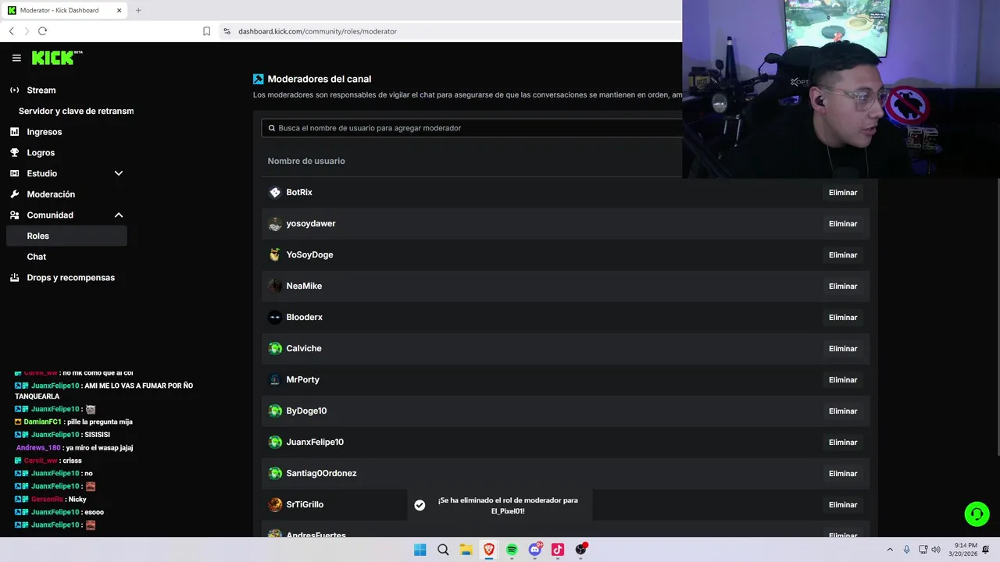This screenshot has height=562, width=1000.
Task: Click the Moderación wrench icon
Action: coord(14,194)
